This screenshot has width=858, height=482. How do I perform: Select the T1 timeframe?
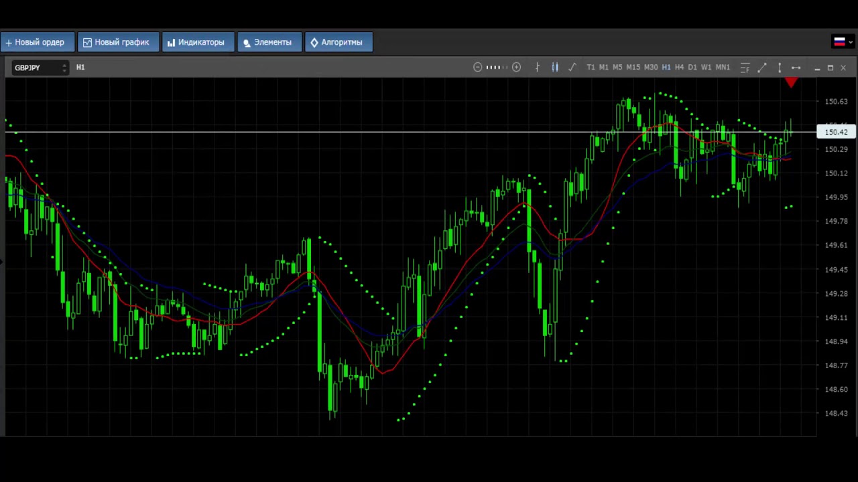[591, 68]
